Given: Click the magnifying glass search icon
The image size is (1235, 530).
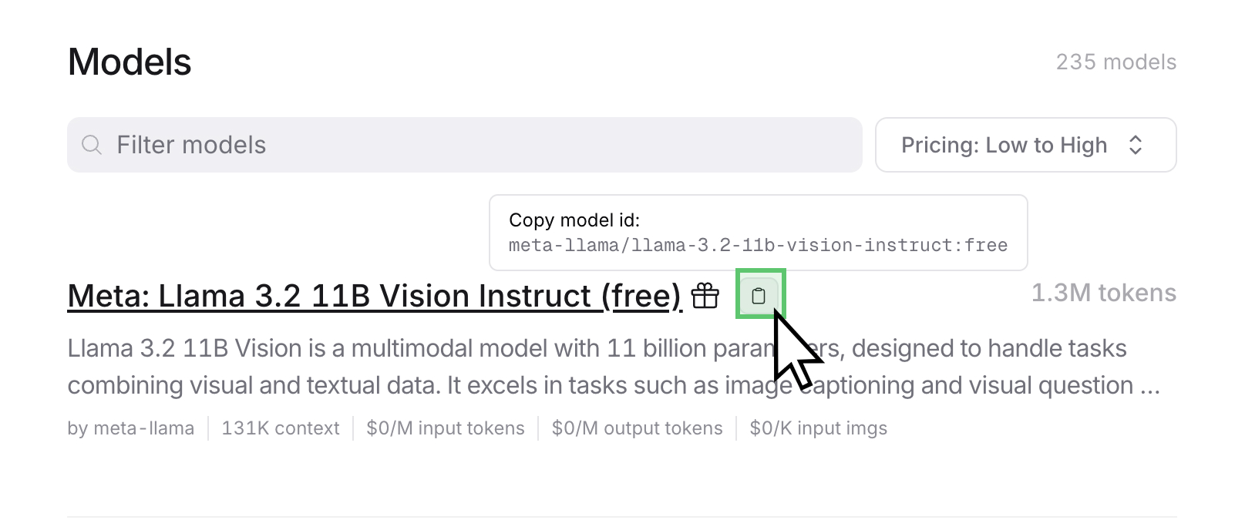Looking at the screenshot, I should click(92, 145).
